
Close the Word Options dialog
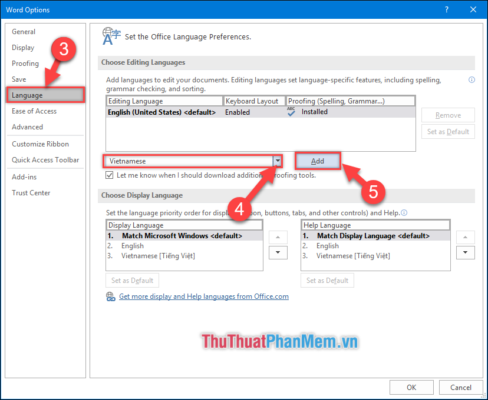point(473,9)
